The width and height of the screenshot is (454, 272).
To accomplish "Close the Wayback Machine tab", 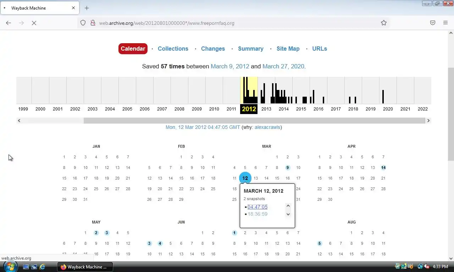I will coord(73,8).
